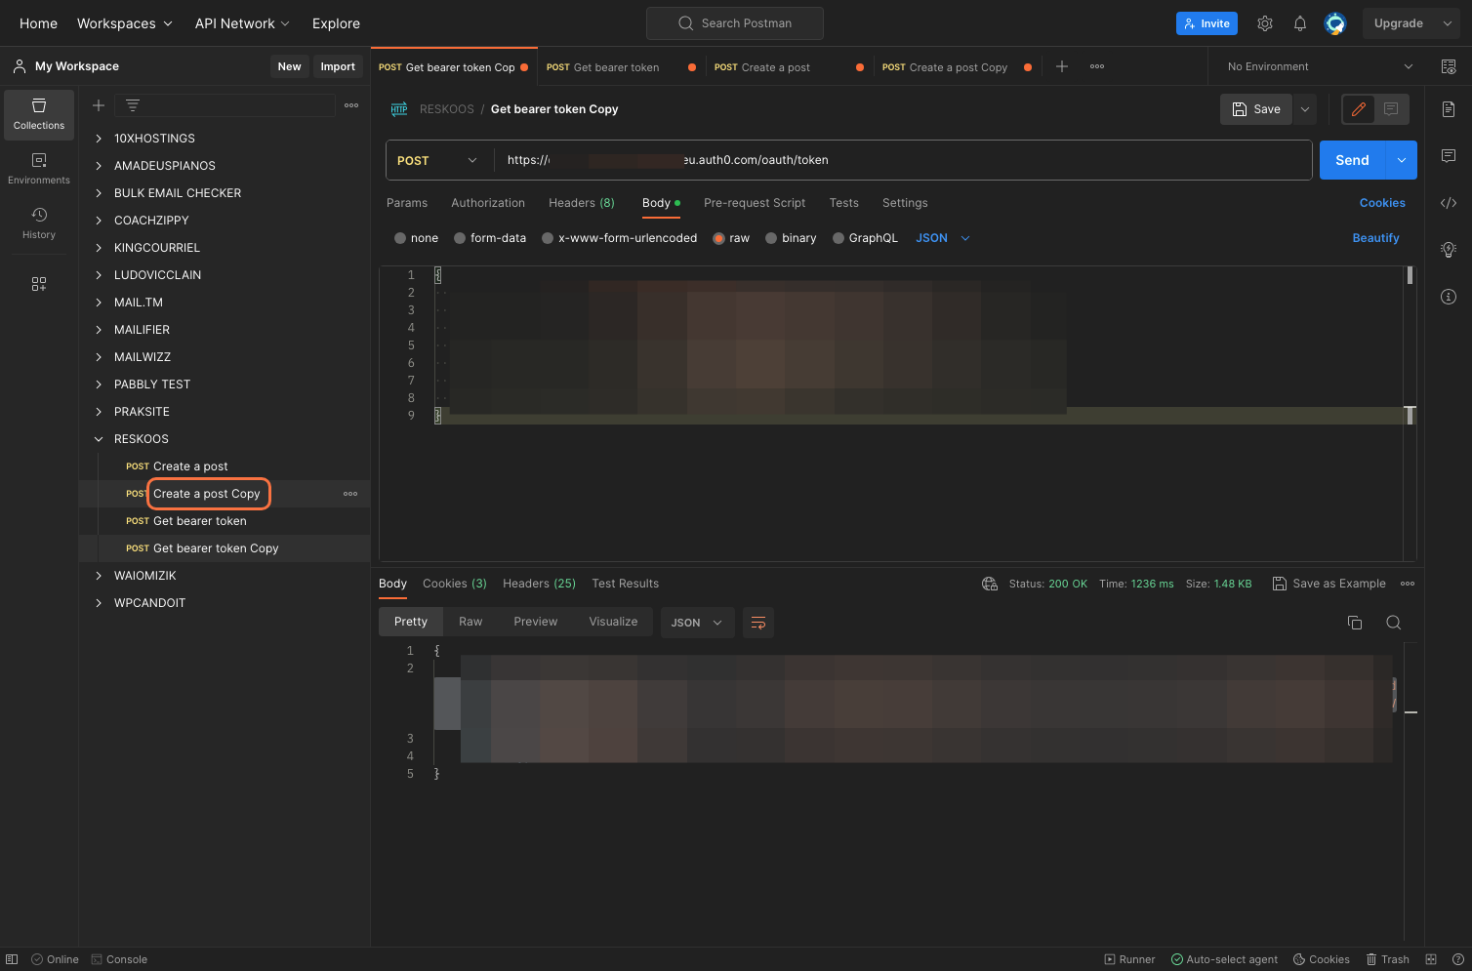Open the response JSON format dropdown
The height and width of the screenshot is (971, 1472).
697,623
